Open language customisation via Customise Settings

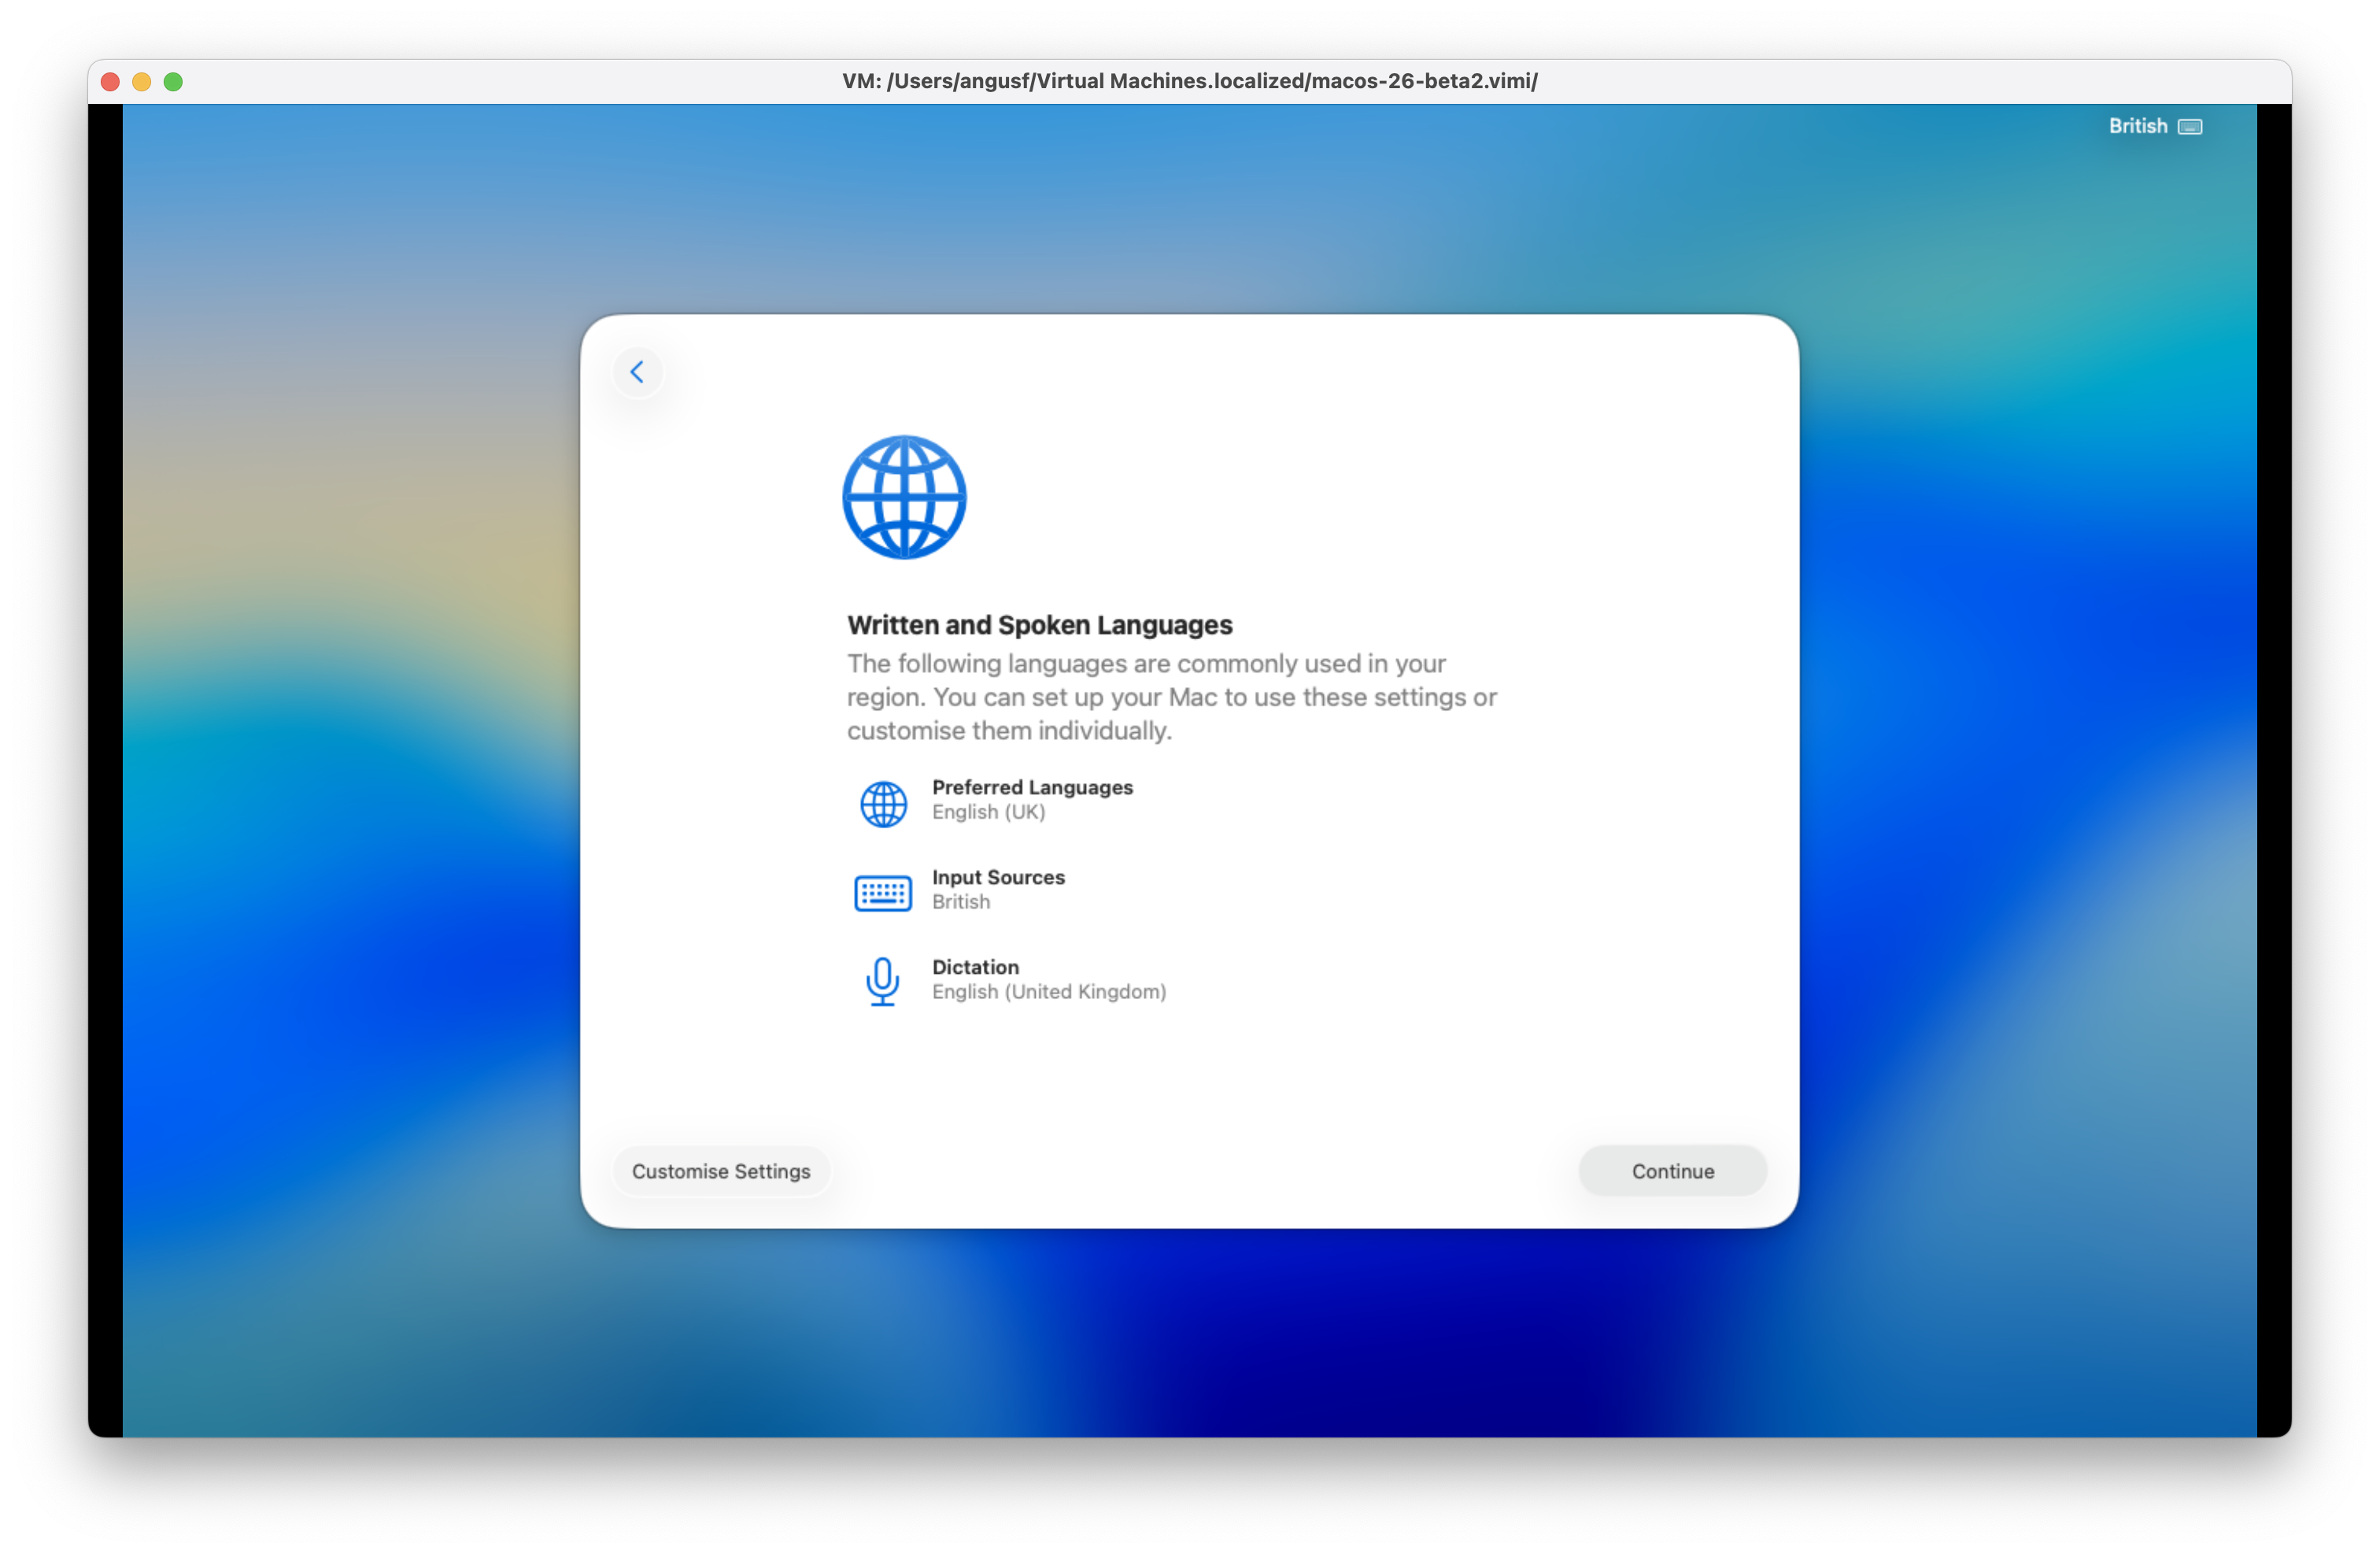(x=721, y=1171)
